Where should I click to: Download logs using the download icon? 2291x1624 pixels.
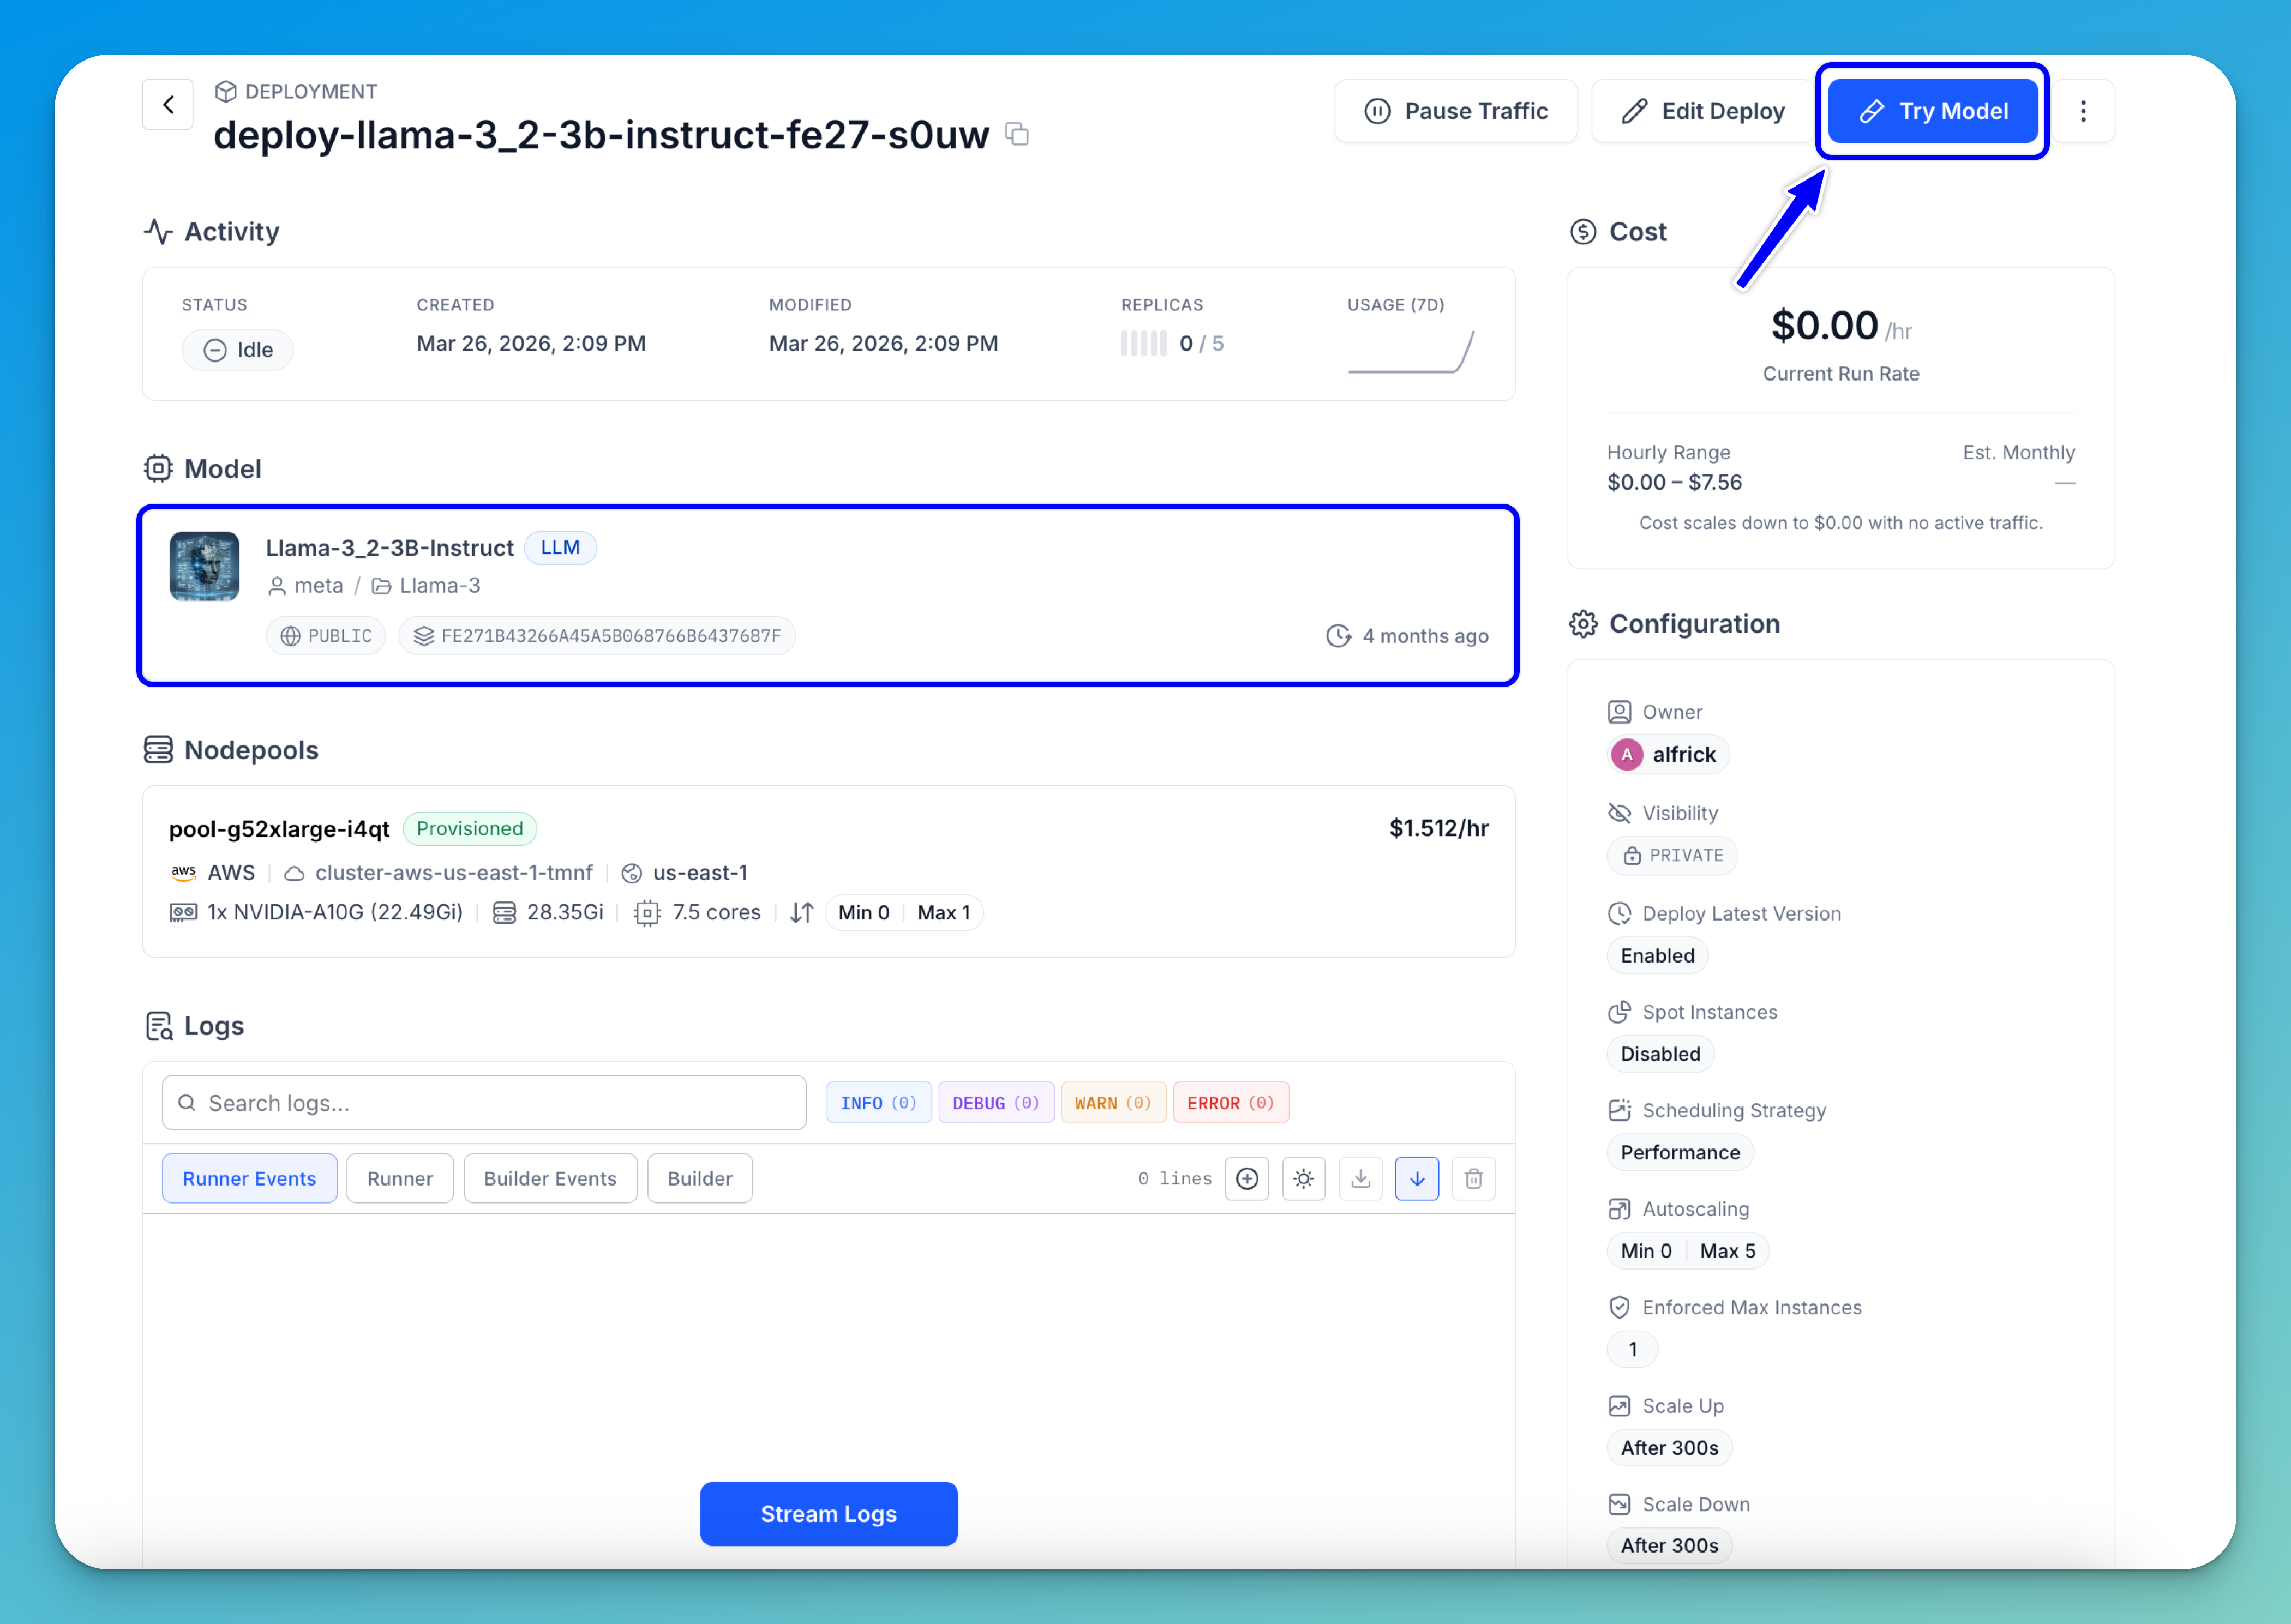[x=1360, y=1179]
